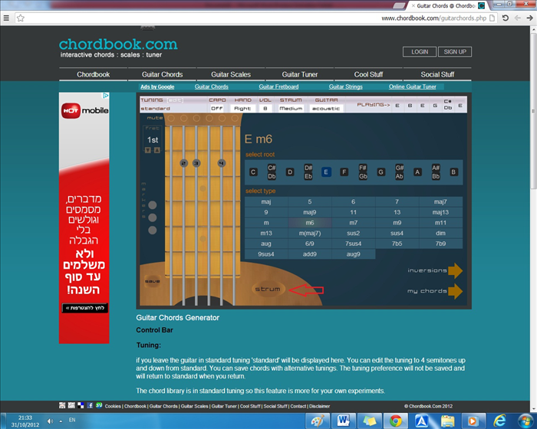Viewport: 537px width, 429px height.
Task: Click the chordbook.com logo
Action: [118, 44]
